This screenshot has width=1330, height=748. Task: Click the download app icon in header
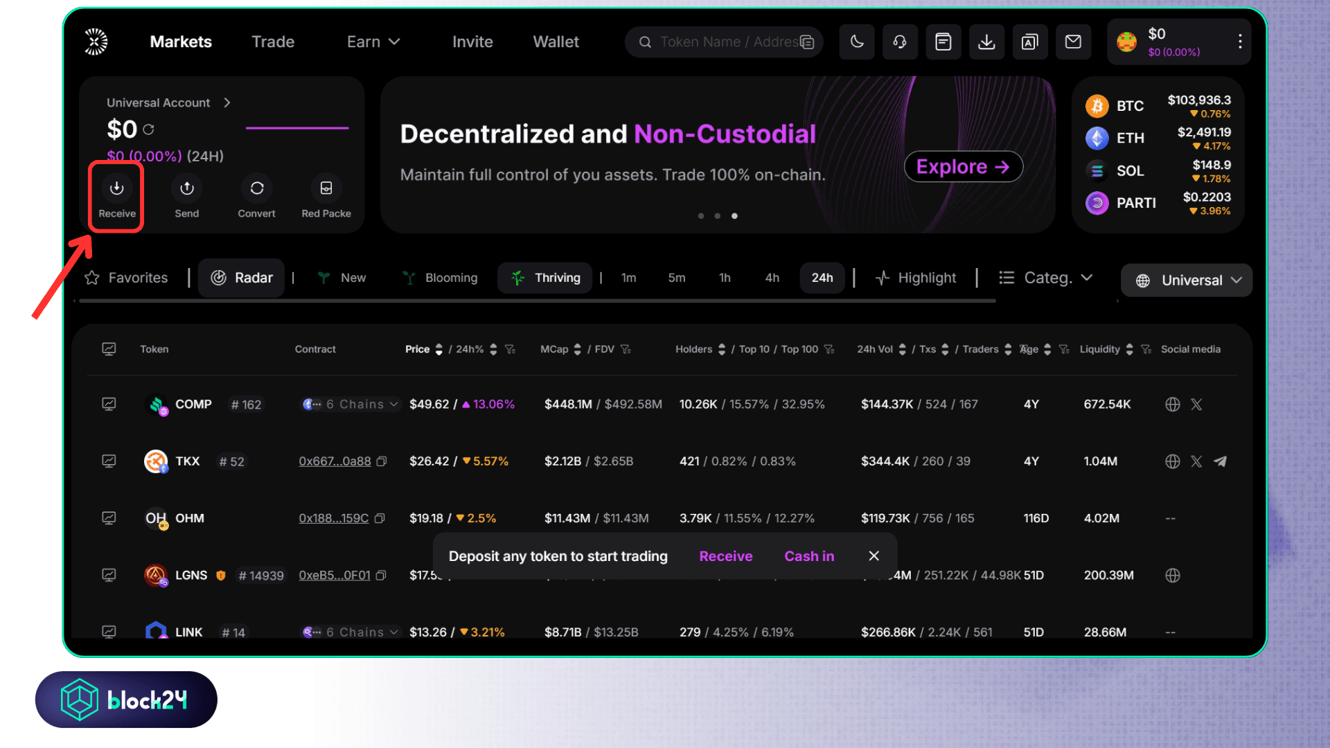(x=986, y=42)
